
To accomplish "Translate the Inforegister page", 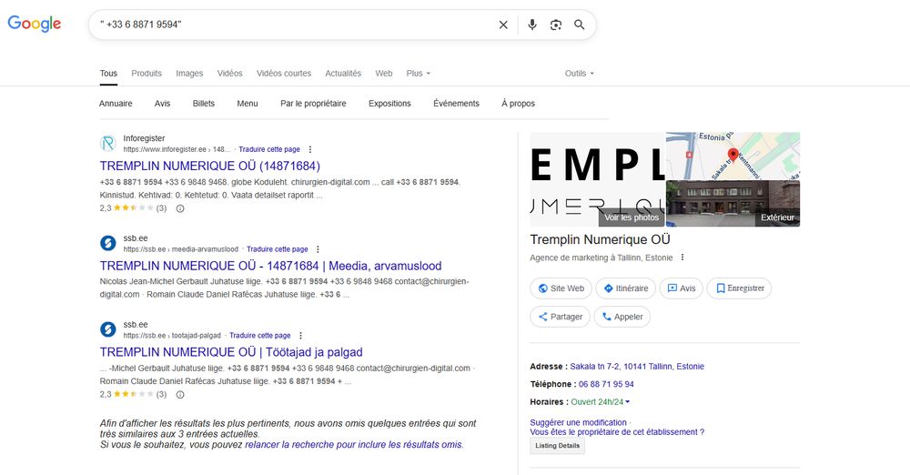I will (x=269, y=149).
